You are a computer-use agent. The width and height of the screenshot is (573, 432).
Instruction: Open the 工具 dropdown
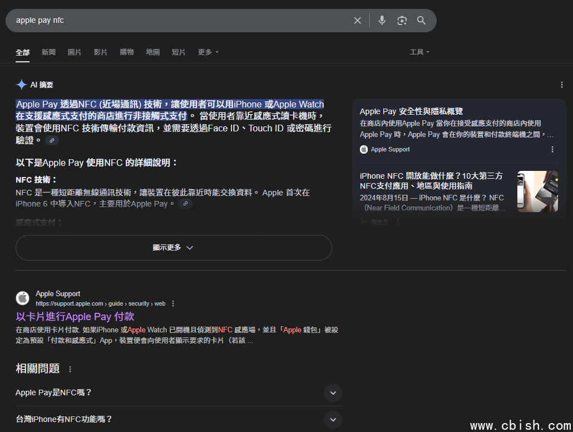coord(419,52)
